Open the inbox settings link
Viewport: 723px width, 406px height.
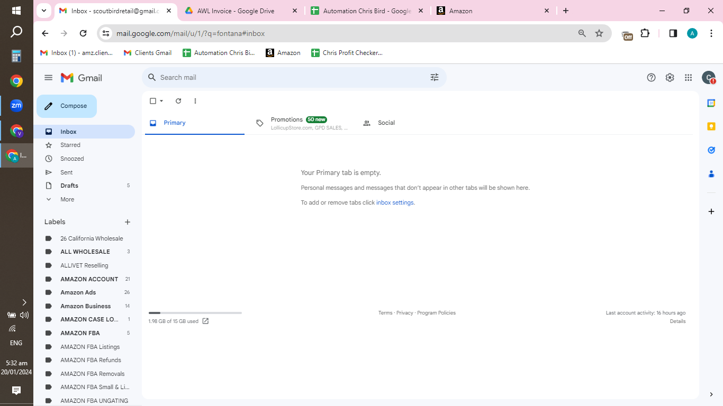click(x=395, y=202)
